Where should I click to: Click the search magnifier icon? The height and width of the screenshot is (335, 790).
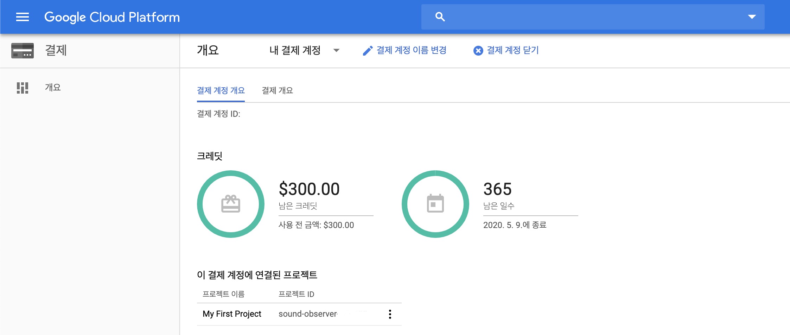(440, 17)
